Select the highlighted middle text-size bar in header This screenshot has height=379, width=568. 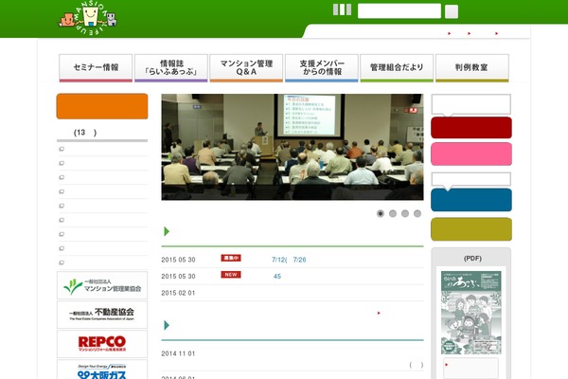[342, 9]
